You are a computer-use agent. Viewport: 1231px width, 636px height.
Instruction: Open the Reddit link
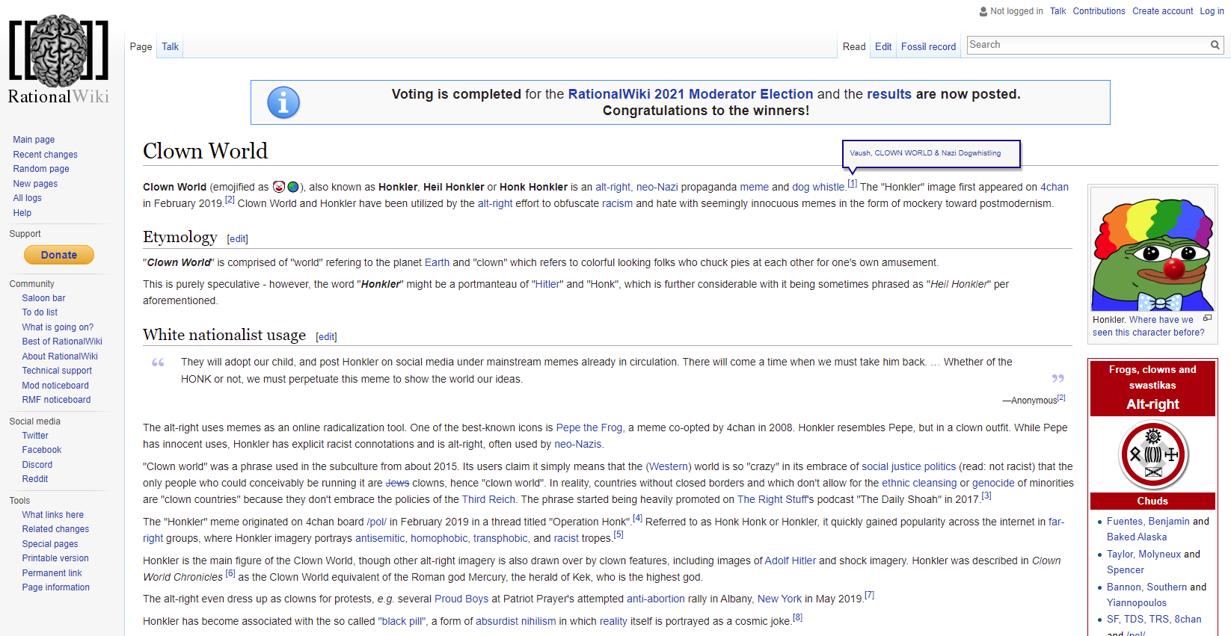click(35, 479)
